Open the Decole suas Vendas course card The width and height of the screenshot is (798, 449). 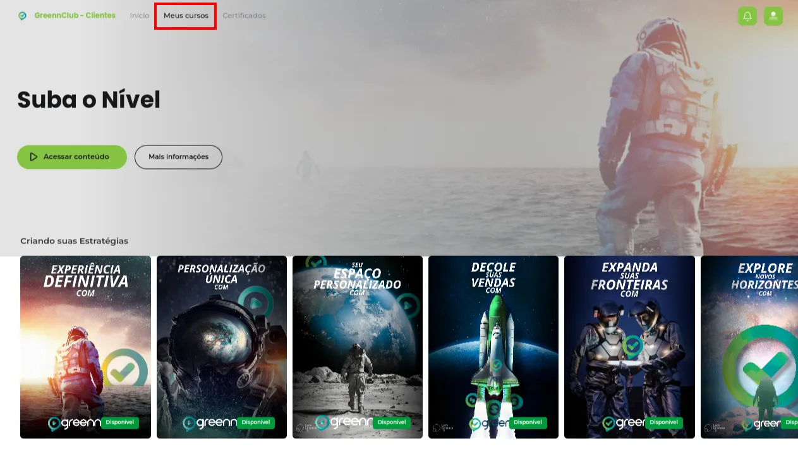tap(493, 347)
